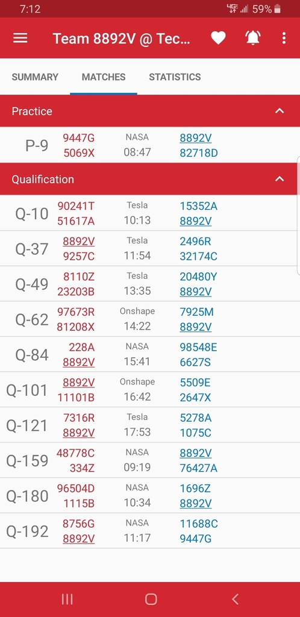Select the Matches tab

tap(104, 77)
